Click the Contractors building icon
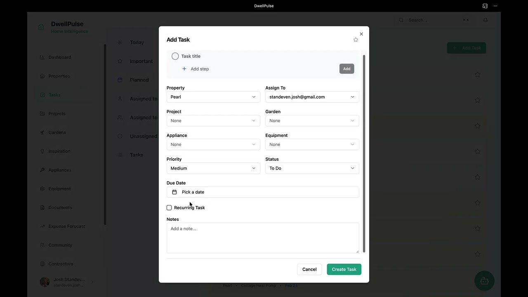 [42, 264]
